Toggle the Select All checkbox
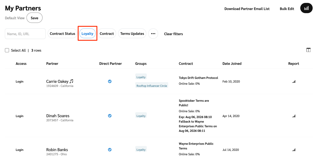 7,50
